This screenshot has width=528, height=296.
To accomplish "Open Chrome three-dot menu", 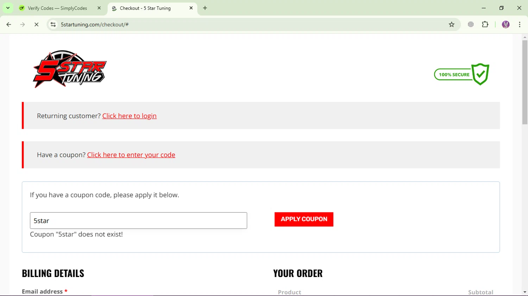I will 520,25.
